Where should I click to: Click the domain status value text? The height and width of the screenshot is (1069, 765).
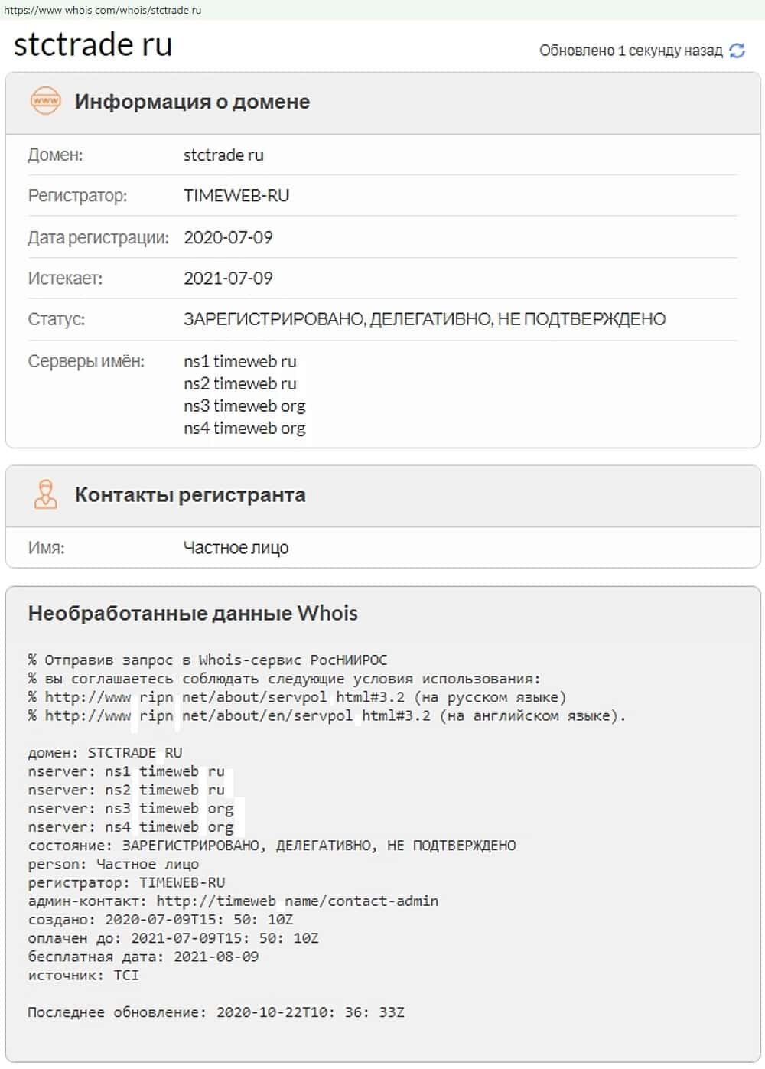pyautogui.click(x=425, y=319)
